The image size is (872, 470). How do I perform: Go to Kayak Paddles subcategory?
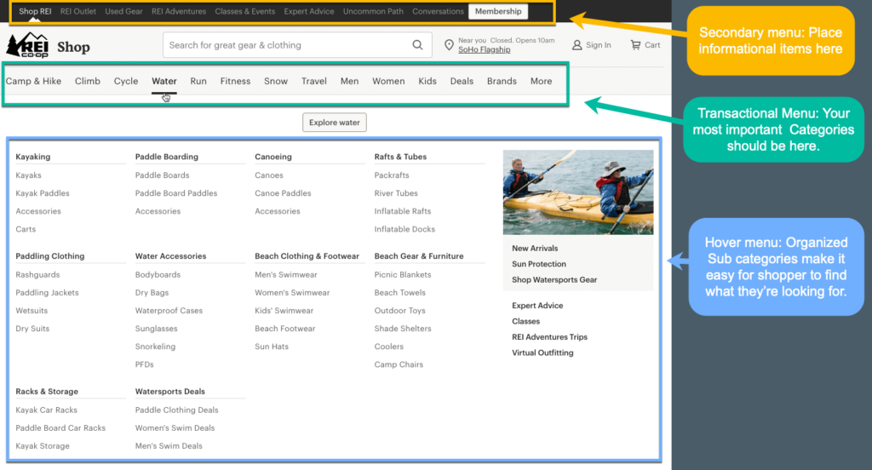point(43,193)
